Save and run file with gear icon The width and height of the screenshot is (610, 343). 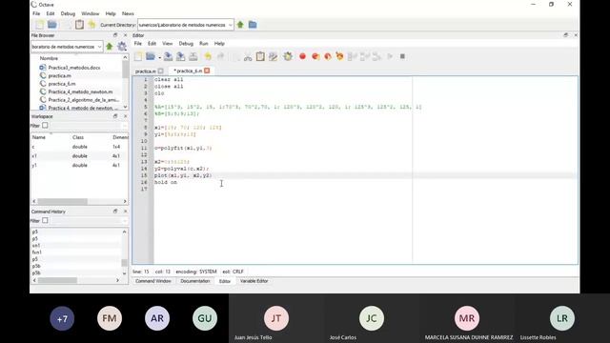288,56
